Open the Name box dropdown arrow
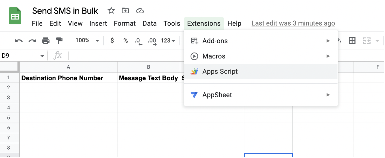This screenshot has height=158, width=385. coord(42,56)
